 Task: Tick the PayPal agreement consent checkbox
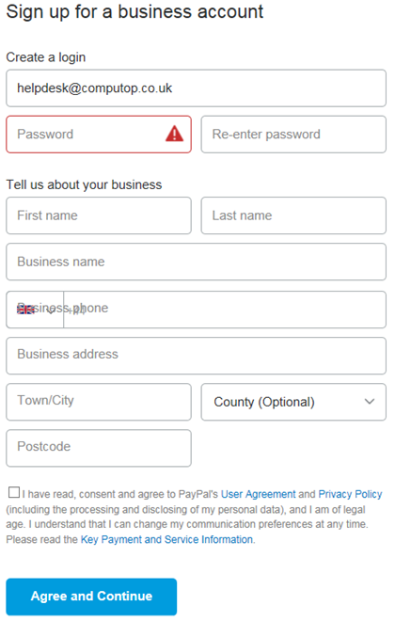point(14,492)
